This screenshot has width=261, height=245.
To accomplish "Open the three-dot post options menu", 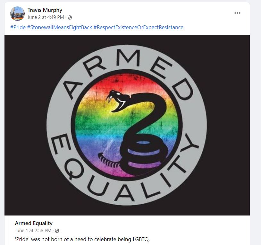I will coord(237,13).
